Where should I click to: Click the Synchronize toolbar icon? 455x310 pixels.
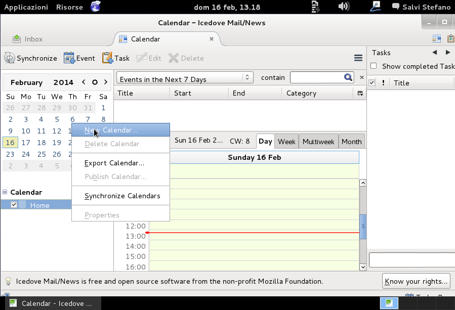click(x=9, y=58)
